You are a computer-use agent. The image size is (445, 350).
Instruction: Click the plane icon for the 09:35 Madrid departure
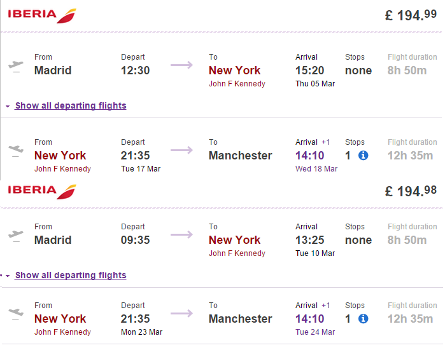[x=16, y=235]
